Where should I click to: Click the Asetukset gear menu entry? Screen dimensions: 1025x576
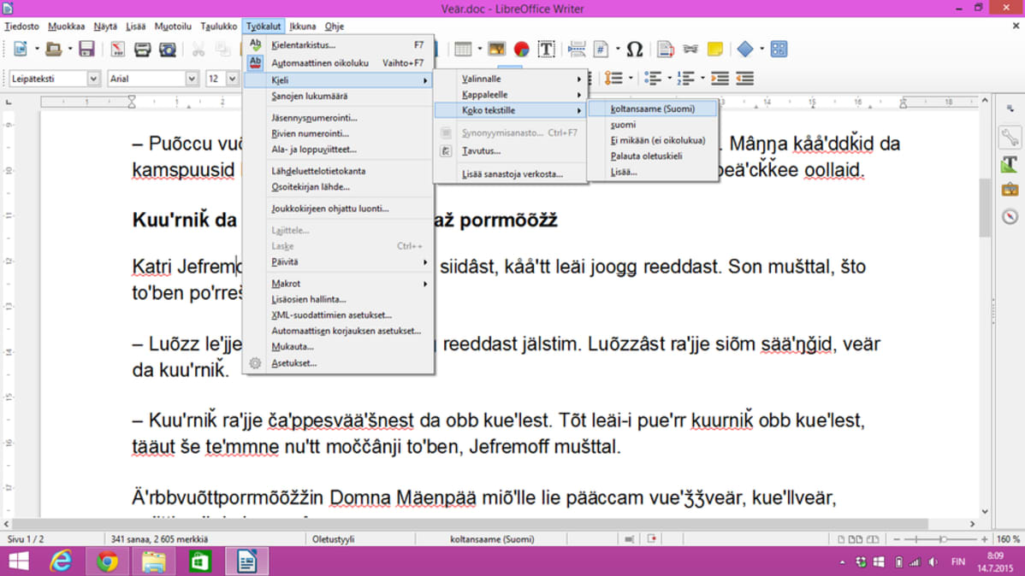point(338,363)
